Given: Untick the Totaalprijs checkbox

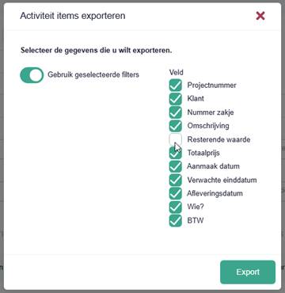Looking at the screenshot, I should pos(176,153).
